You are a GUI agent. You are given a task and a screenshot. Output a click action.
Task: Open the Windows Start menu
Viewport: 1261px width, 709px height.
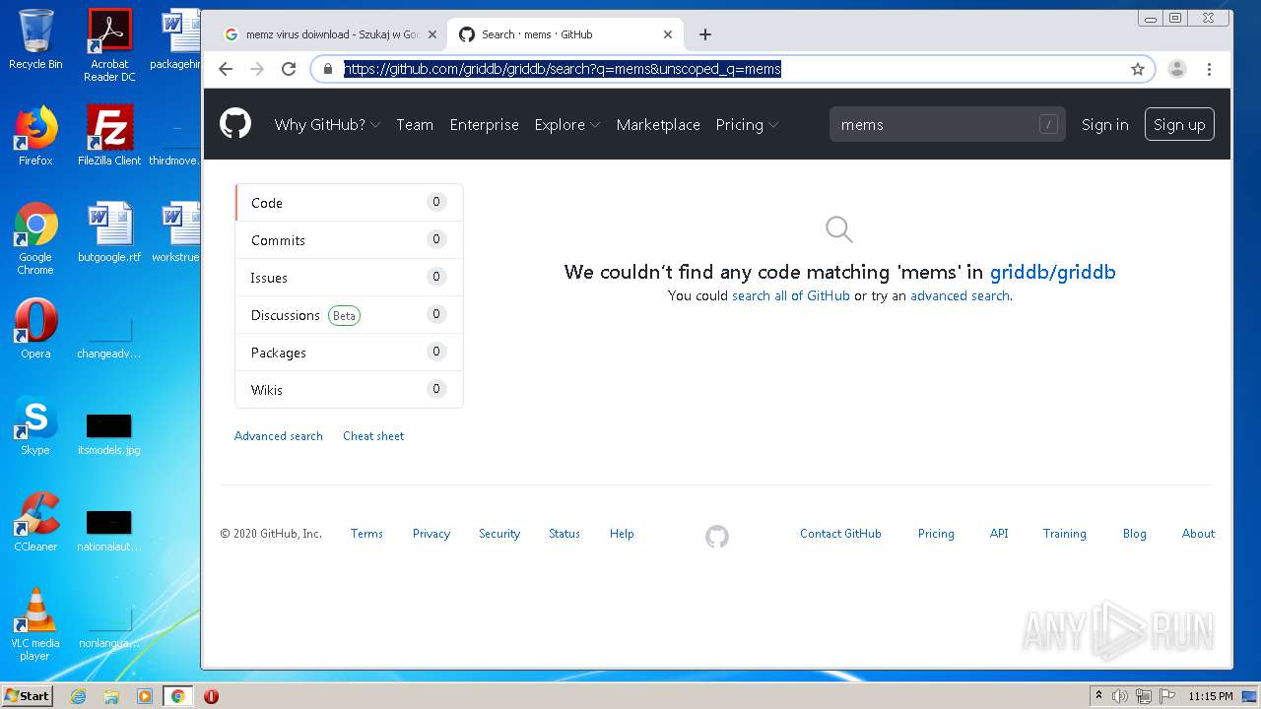28,696
